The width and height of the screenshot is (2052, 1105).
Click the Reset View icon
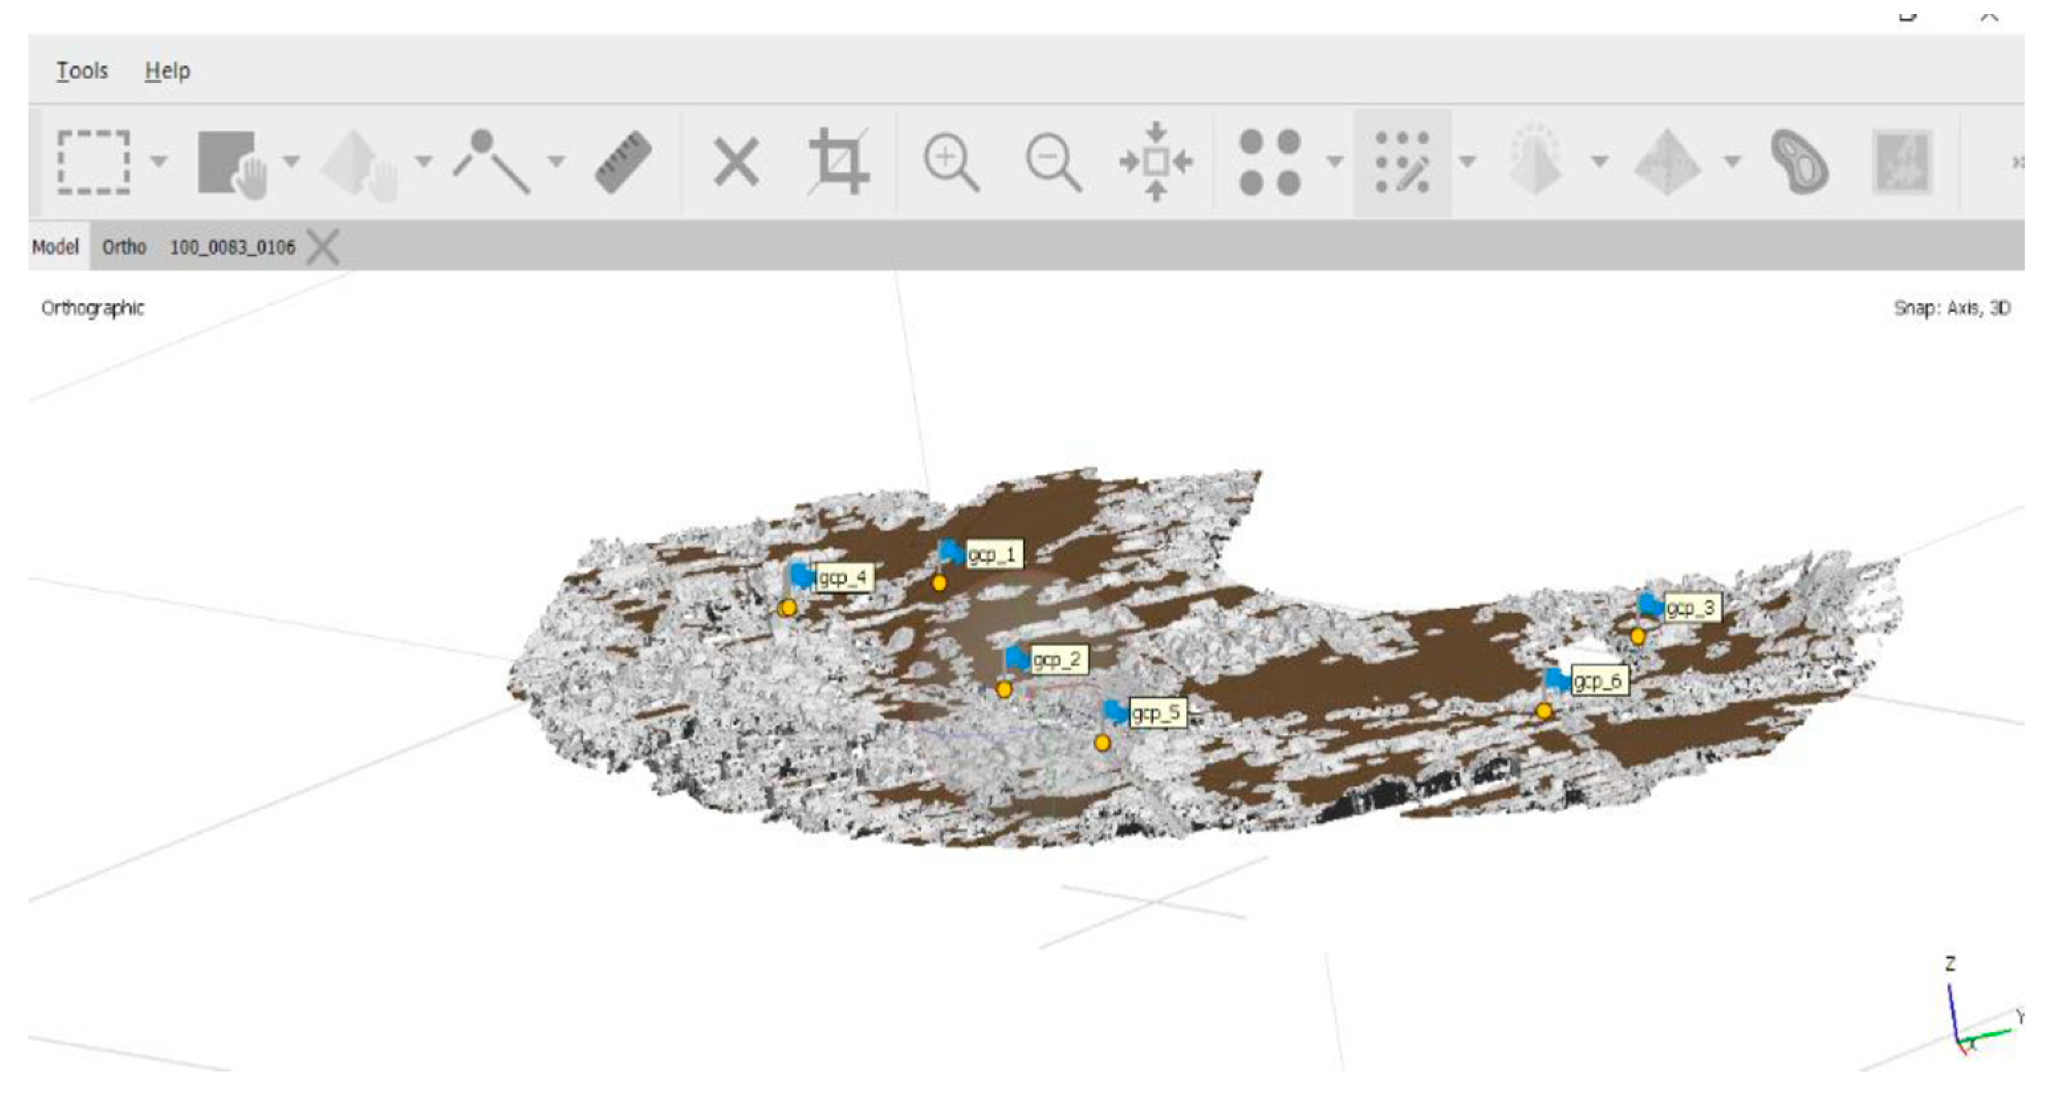(x=1156, y=162)
